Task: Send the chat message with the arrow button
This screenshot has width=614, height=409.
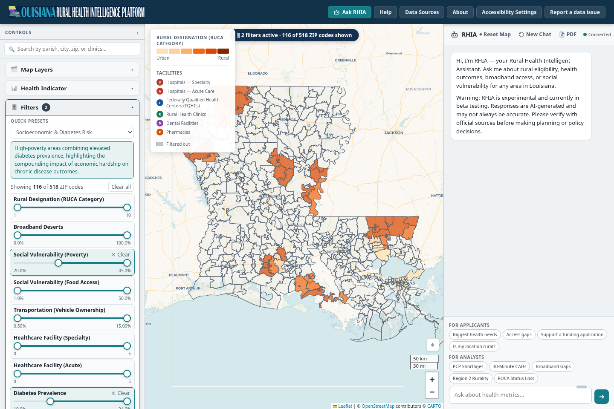Action: pyautogui.click(x=602, y=397)
